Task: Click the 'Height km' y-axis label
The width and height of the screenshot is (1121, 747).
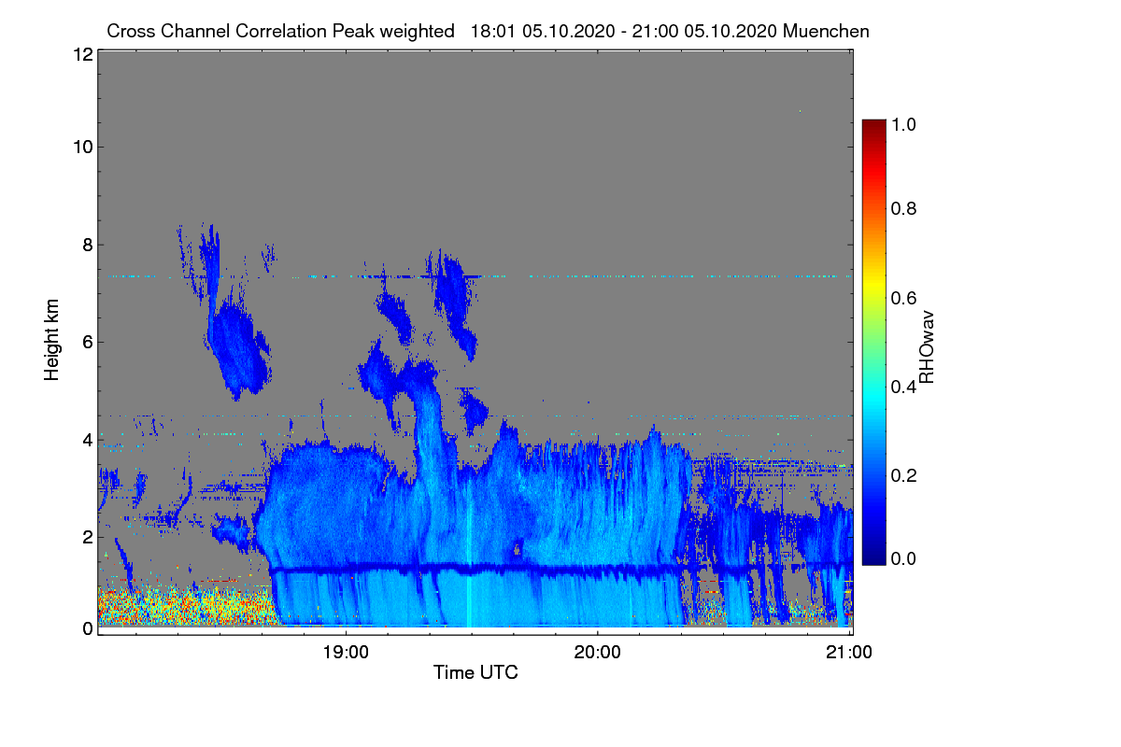Action: pyautogui.click(x=51, y=339)
